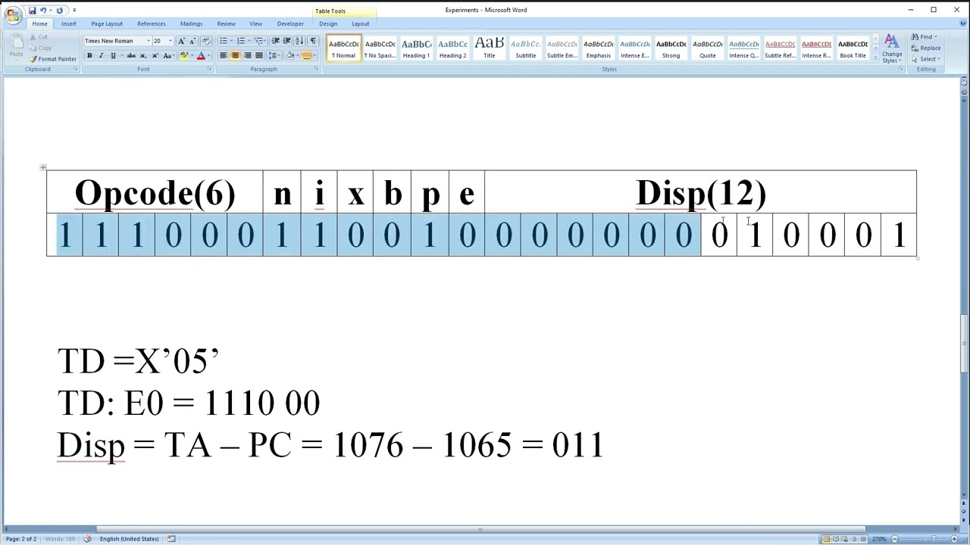Open font name combo box
This screenshot has height=545, width=970.
click(x=117, y=41)
